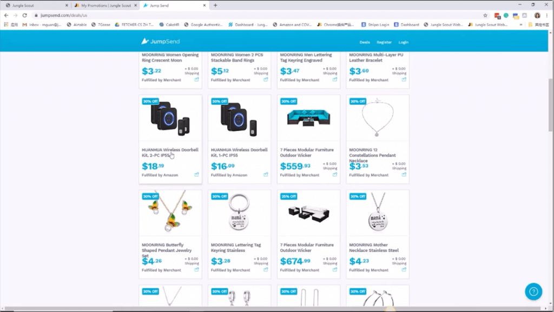Screen dimensions: 554x312
Task: Open the Apps shortcut in bookmarks bar
Action: pyautogui.click(x=11, y=25)
